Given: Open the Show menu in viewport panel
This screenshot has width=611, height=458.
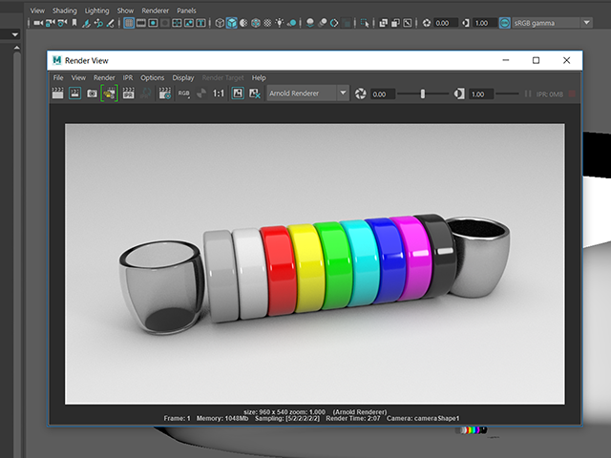Looking at the screenshot, I should [x=125, y=10].
